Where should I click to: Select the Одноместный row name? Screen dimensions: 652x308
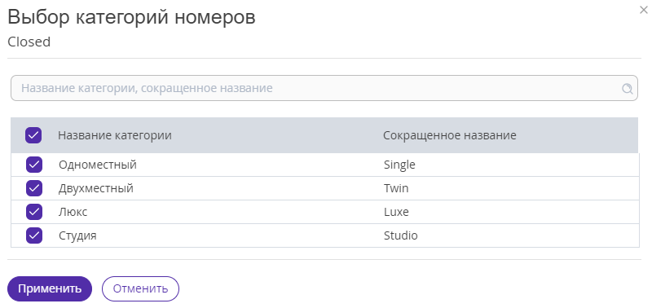[x=98, y=165]
